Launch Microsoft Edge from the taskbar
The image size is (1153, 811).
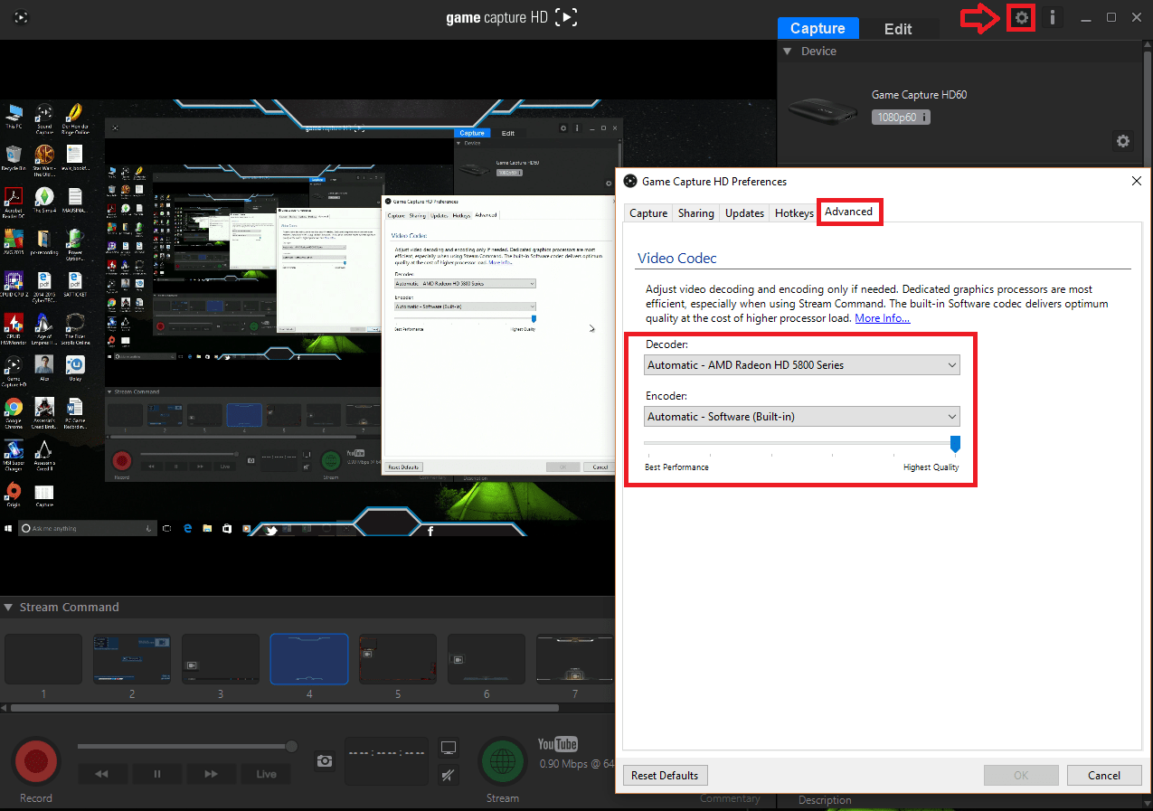click(x=187, y=528)
